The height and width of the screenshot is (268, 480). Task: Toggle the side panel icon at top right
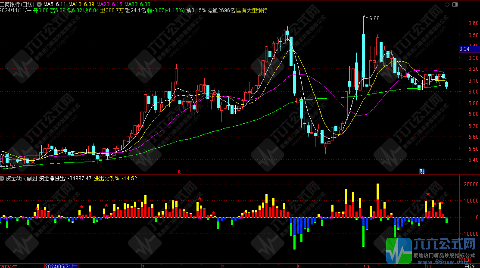click(455, 4)
